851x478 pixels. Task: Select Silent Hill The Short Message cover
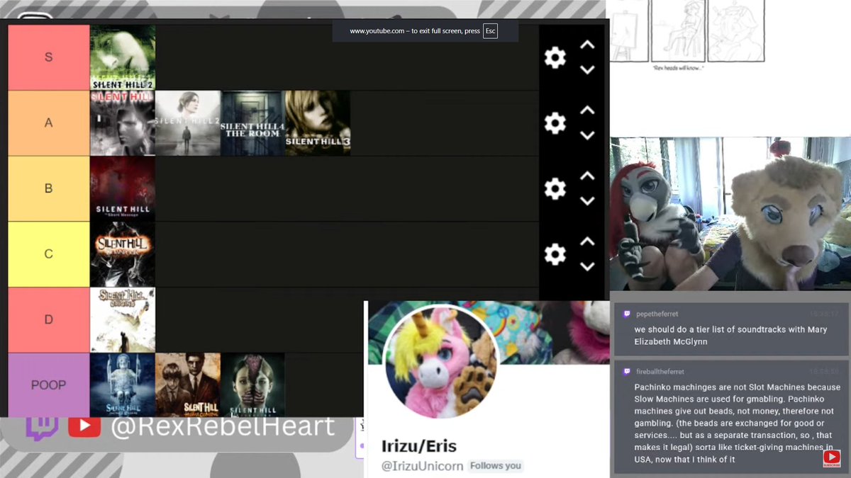coord(123,188)
